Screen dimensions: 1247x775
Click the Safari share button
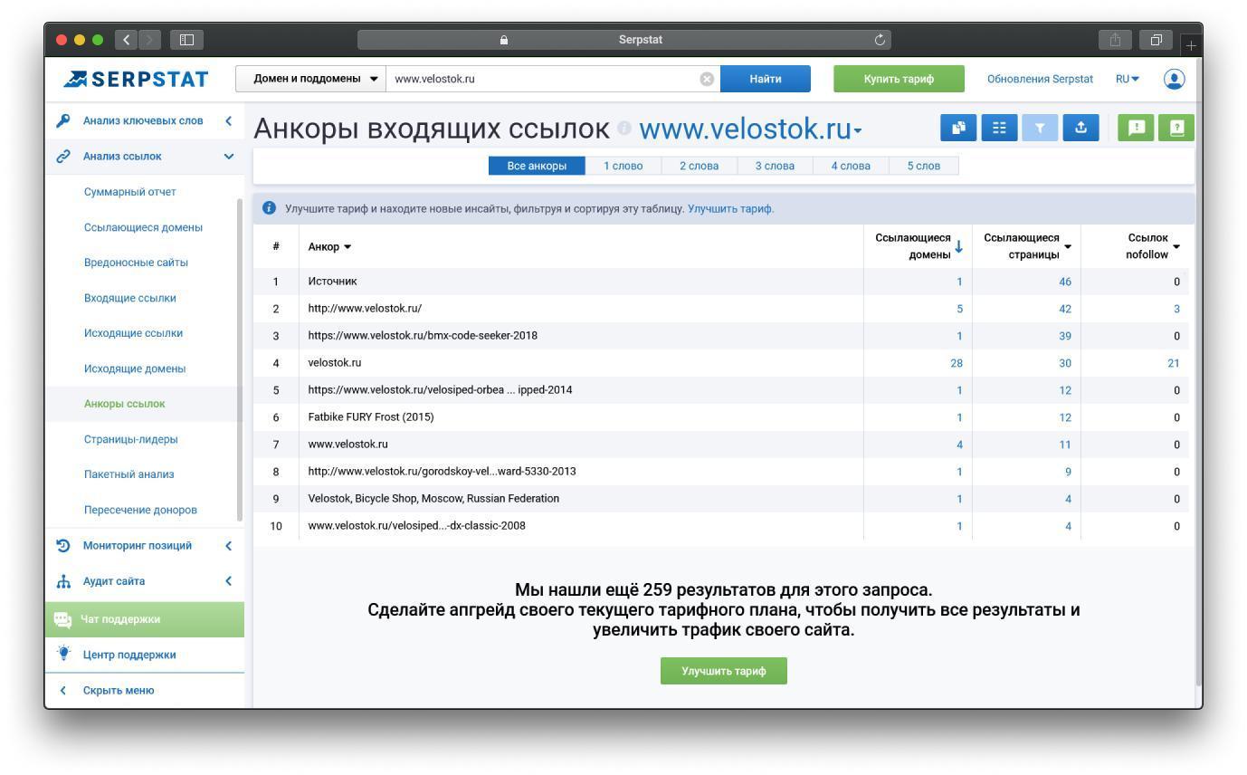1115,40
